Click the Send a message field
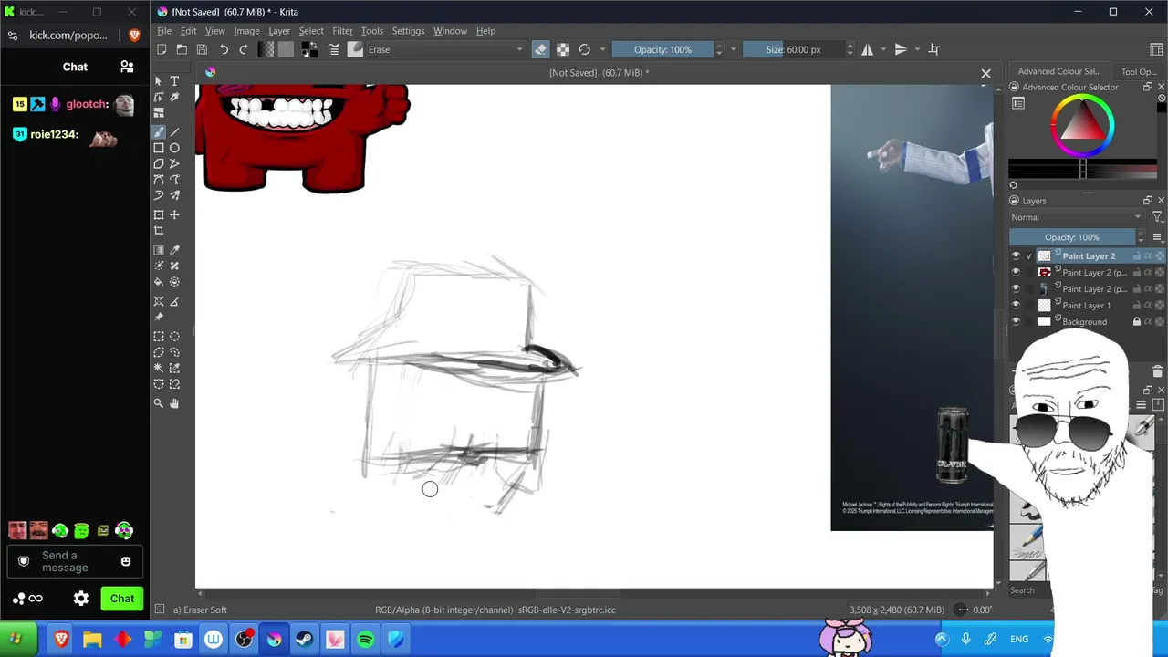 tap(75, 561)
